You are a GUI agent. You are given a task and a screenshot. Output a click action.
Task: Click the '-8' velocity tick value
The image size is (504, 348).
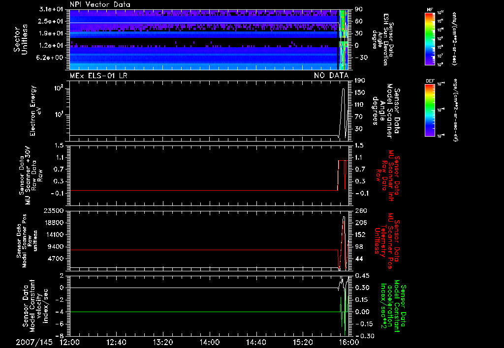(x=60, y=336)
